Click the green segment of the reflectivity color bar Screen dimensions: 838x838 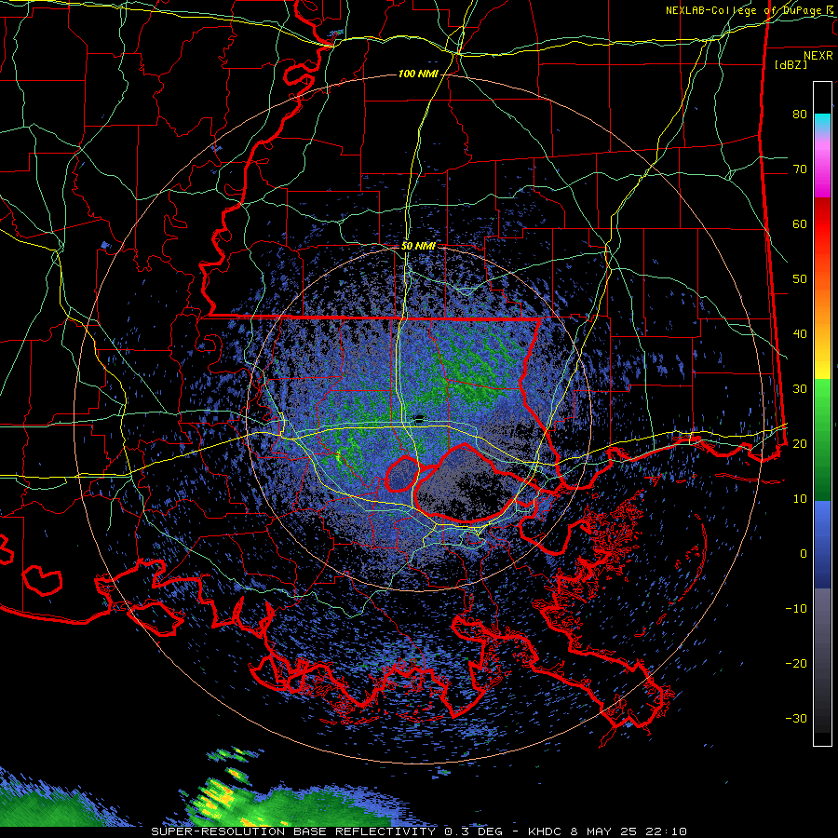pos(822,439)
